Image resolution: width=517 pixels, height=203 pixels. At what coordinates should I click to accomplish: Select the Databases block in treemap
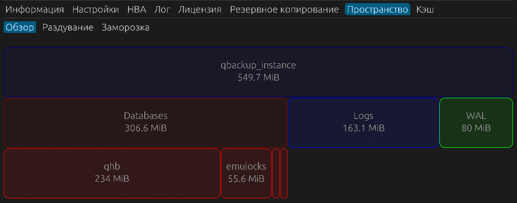tap(145, 122)
